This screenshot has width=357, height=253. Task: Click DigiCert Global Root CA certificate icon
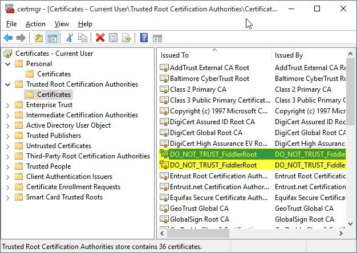[x=164, y=133]
